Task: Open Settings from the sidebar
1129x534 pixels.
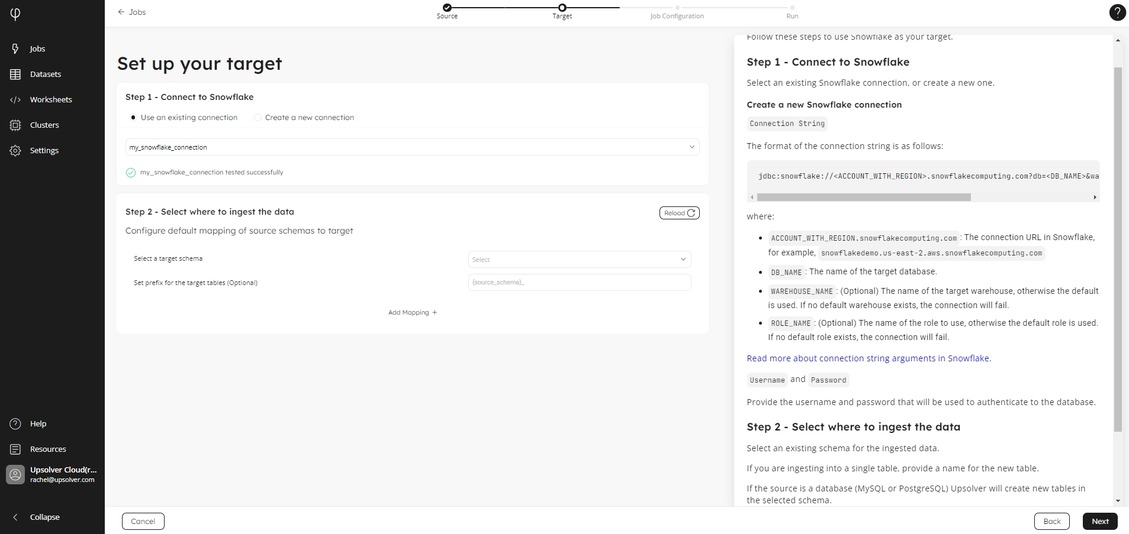Action: coord(44,151)
